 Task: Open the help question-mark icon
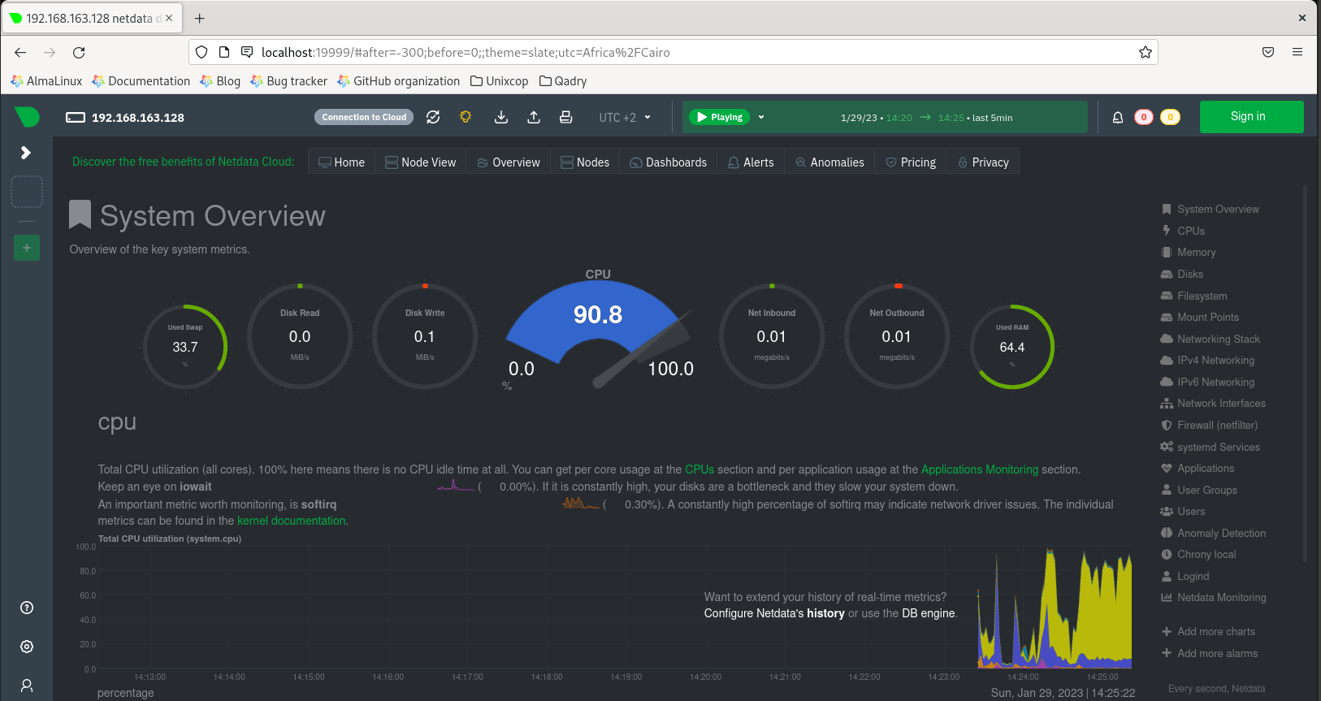[27, 608]
